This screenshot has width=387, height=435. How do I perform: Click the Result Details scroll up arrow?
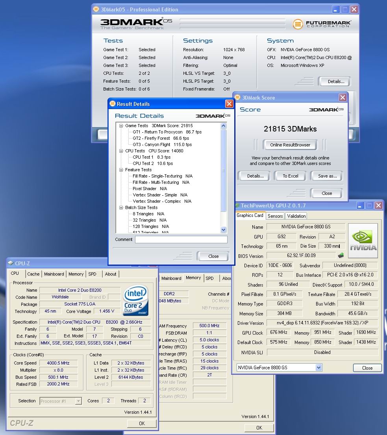(224, 126)
